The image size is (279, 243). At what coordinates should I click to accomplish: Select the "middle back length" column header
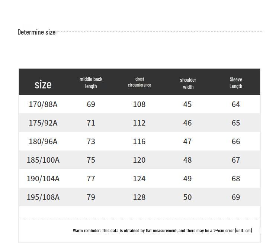point(91,82)
